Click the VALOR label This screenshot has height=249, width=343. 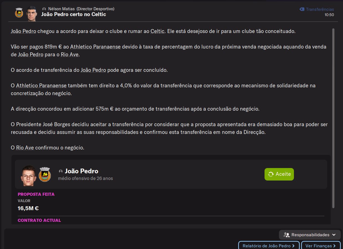(24, 201)
